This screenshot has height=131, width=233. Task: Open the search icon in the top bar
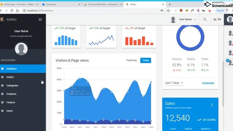[205, 19]
